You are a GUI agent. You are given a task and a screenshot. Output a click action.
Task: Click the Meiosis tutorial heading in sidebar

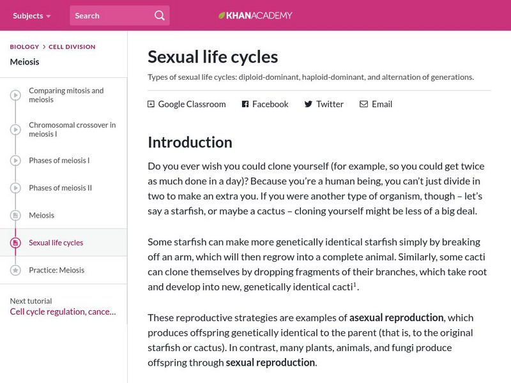point(24,62)
